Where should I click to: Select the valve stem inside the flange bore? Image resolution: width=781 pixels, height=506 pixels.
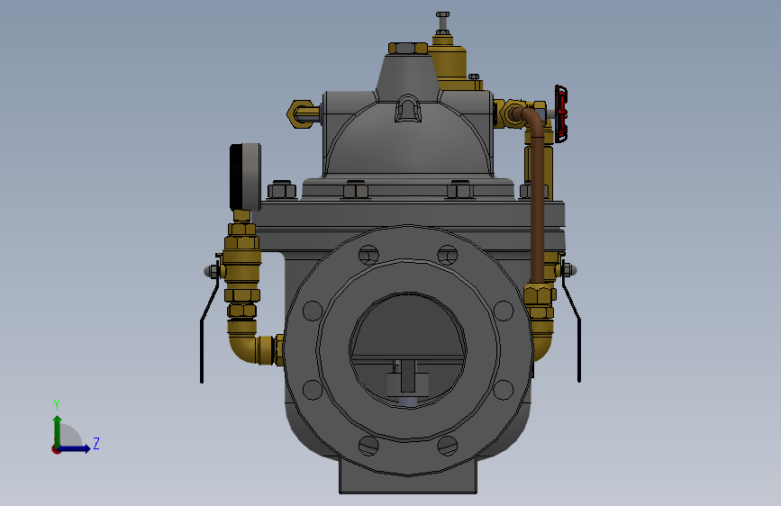click(x=408, y=376)
